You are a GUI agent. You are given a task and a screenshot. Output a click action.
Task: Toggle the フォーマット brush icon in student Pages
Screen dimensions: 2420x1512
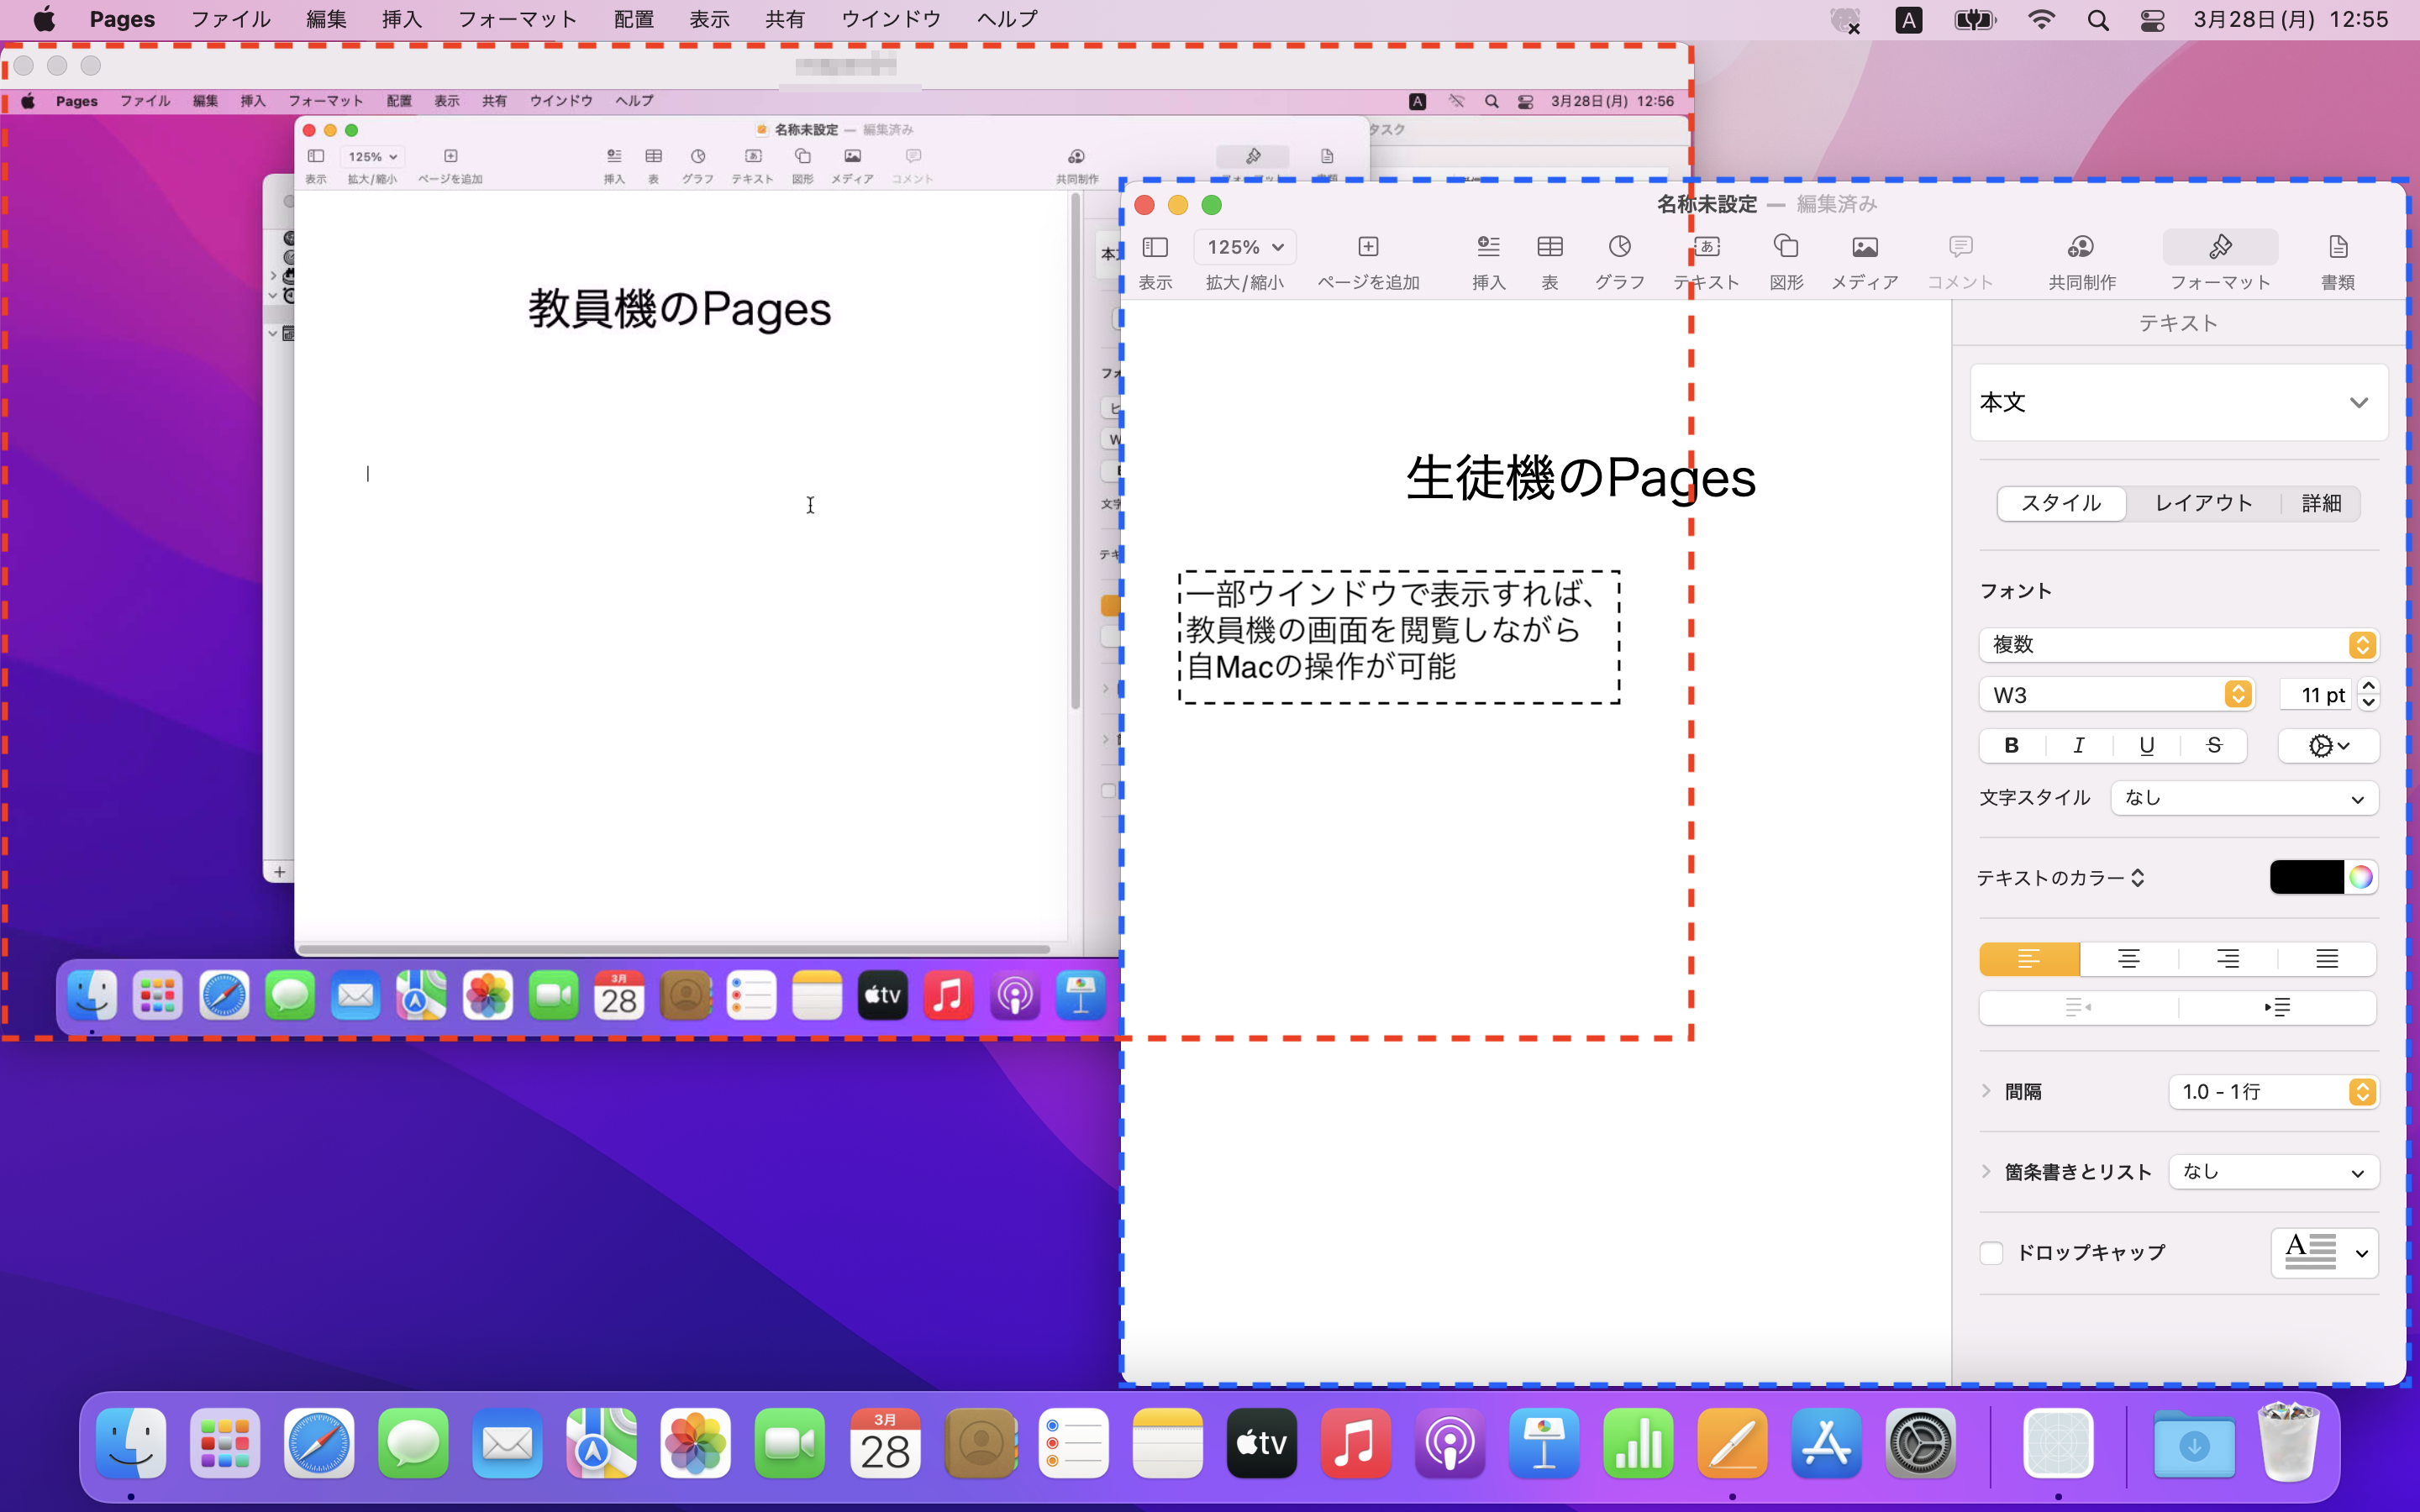(2220, 247)
